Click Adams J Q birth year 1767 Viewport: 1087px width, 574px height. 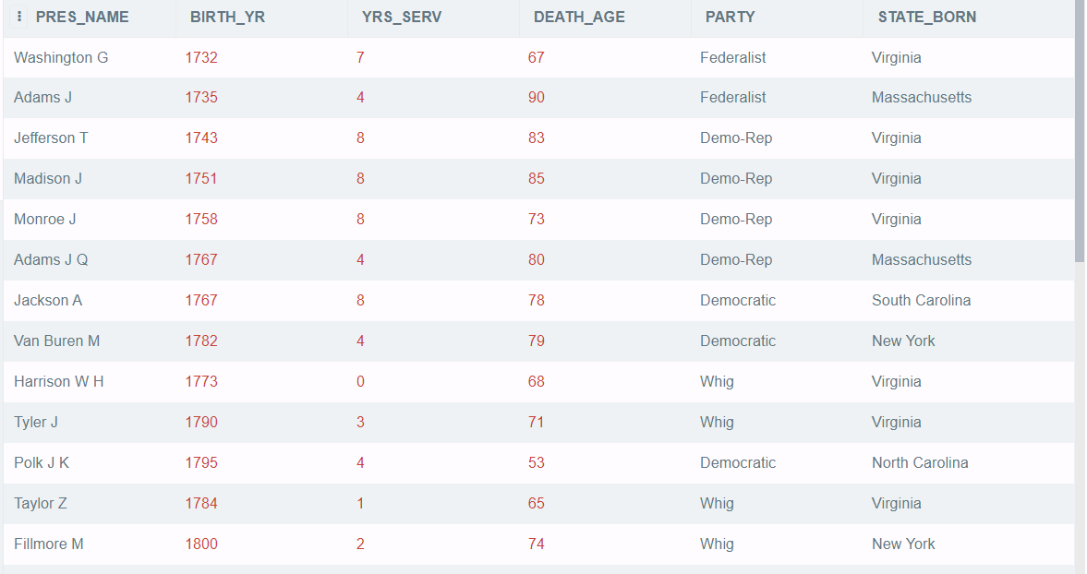201,259
